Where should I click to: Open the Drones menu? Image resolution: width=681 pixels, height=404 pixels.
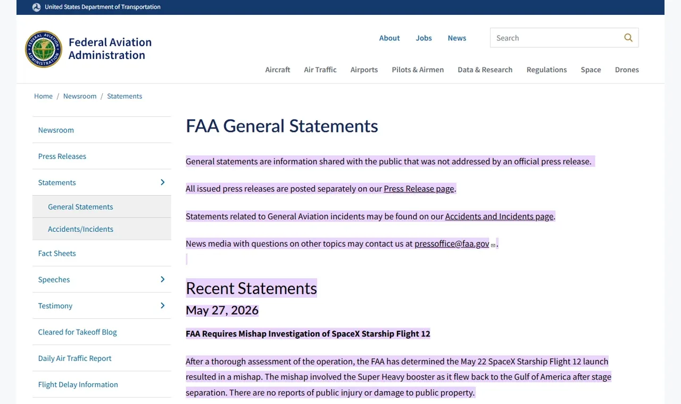(627, 70)
